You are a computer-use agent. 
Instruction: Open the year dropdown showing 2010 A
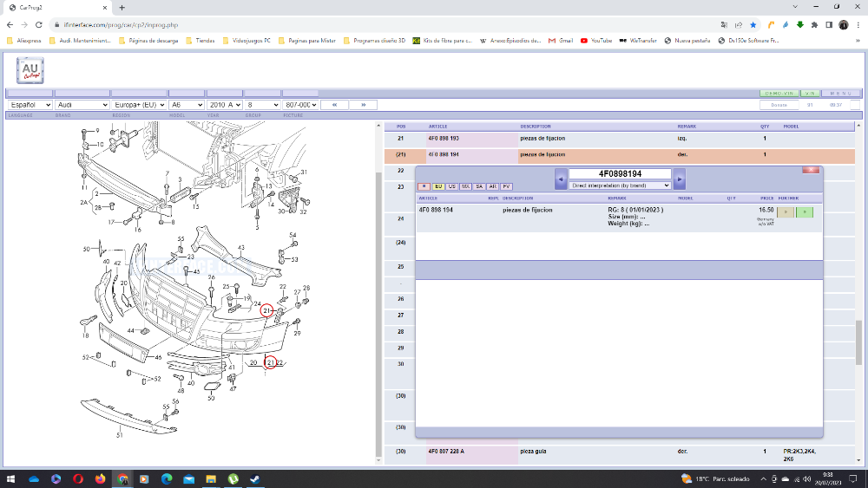click(x=225, y=105)
